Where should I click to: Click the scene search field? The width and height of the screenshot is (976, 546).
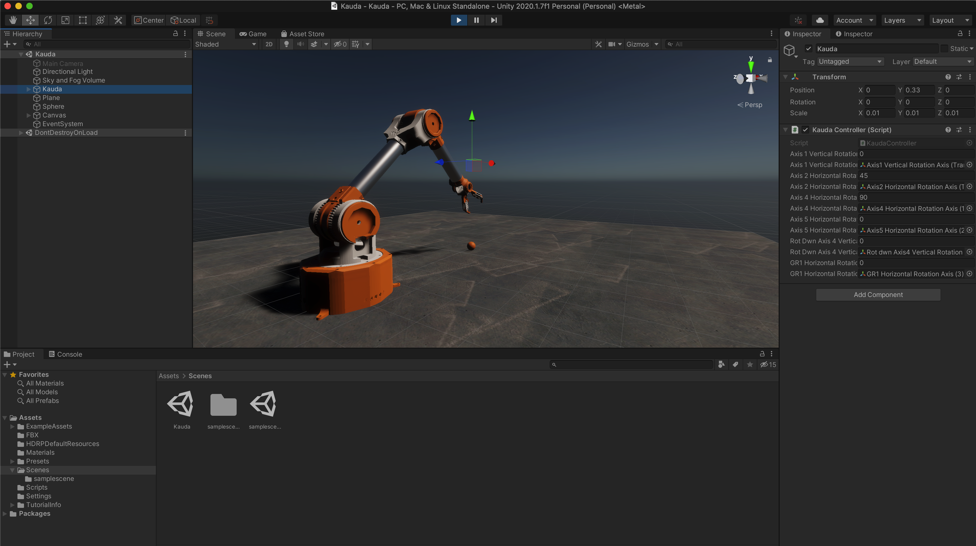[x=721, y=44]
